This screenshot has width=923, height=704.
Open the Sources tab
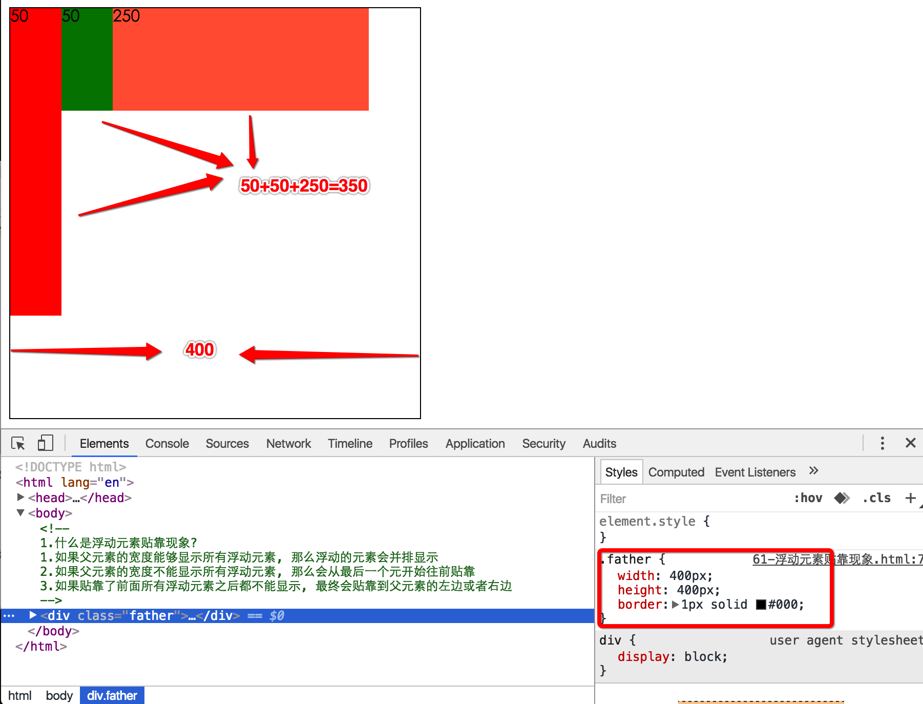pos(227,444)
